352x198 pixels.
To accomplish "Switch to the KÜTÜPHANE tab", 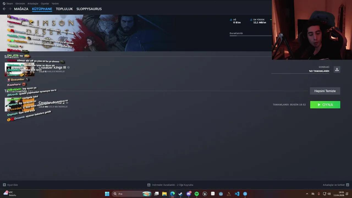I will tap(42, 9).
